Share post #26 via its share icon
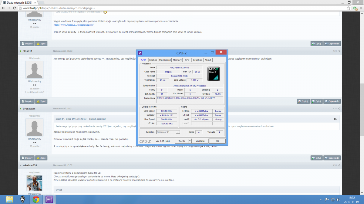Image resolution: width=364 pixels, height=204 pixels. [x=339, y=165]
